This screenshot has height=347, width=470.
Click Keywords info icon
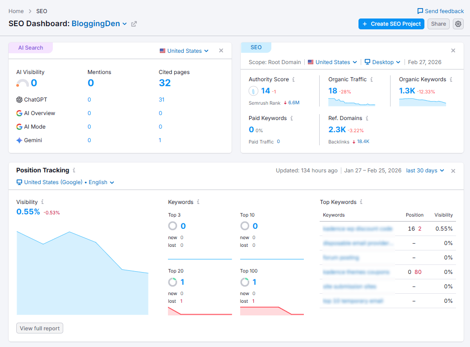[198, 202]
